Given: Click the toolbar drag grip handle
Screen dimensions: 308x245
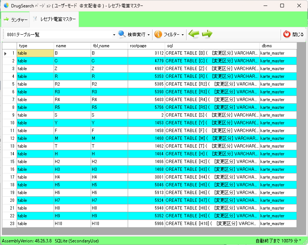Looking at the screenshot, I should pos(4,34).
